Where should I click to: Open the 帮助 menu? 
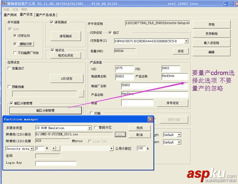point(24,9)
